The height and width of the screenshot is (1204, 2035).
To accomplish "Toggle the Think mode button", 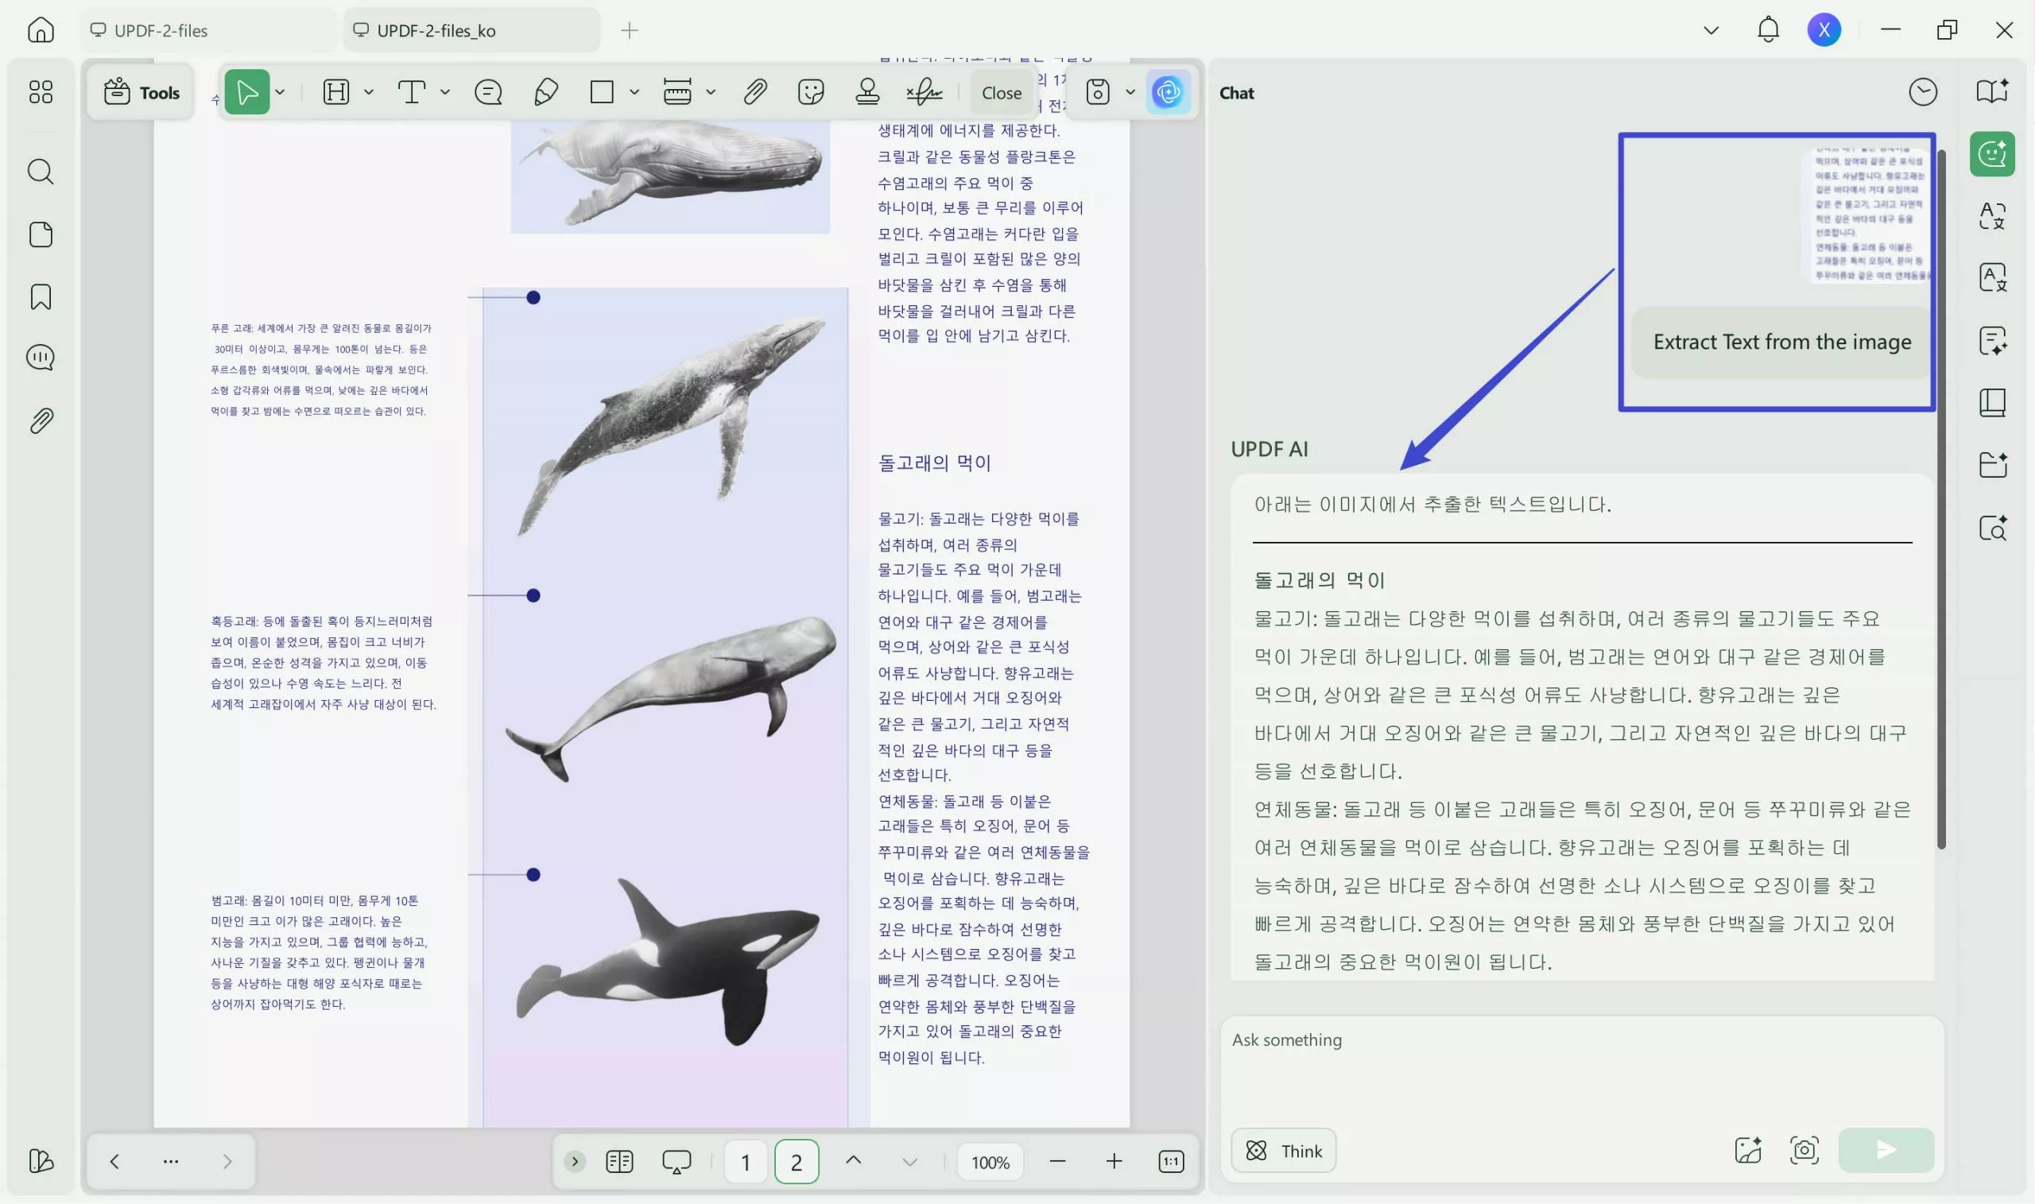I will (x=1284, y=1150).
